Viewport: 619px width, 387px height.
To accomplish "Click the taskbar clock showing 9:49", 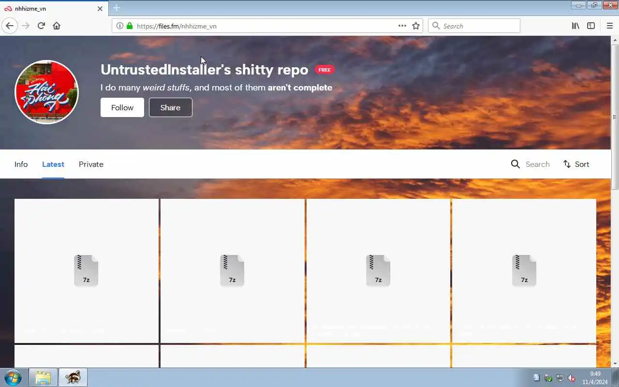I will coord(595,377).
